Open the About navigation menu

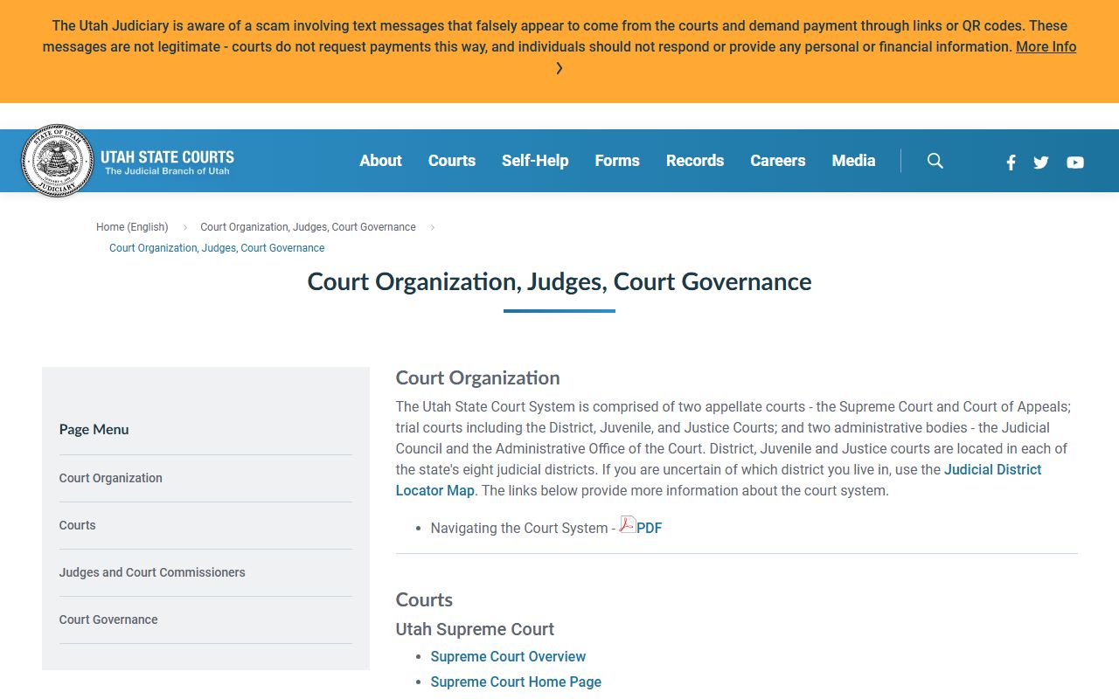point(381,161)
